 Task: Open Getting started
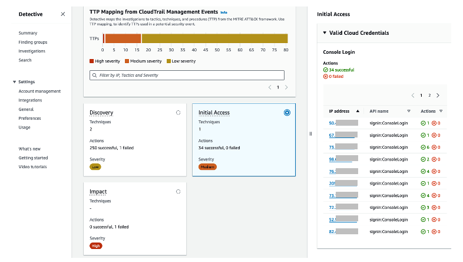pyautogui.click(x=33, y=158)
